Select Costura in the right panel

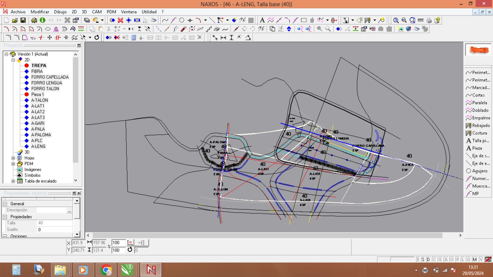coord(477,133)
